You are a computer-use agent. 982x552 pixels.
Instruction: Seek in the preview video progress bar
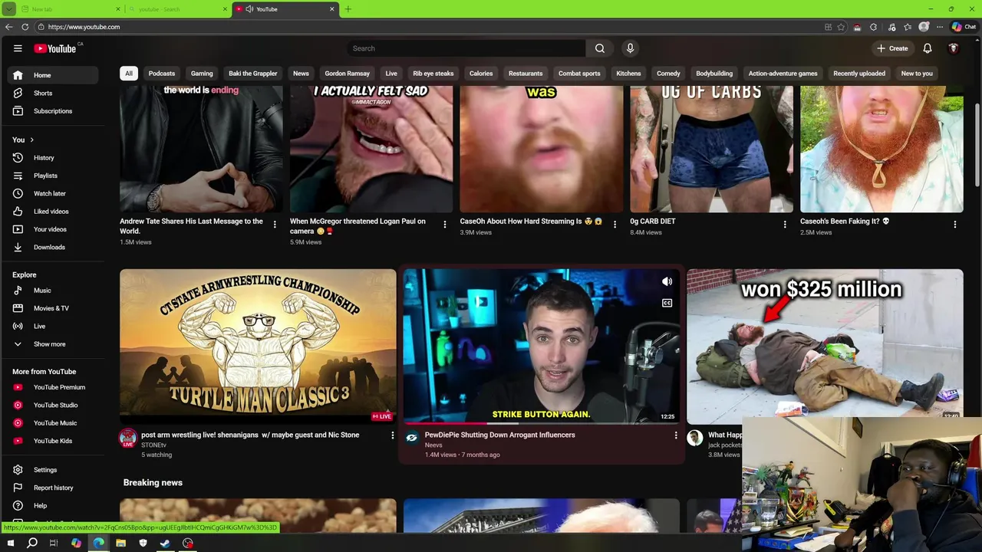(541, 422)
